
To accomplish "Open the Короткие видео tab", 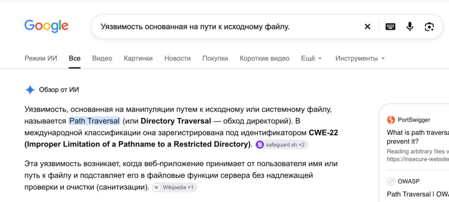I will click(265, 59).
